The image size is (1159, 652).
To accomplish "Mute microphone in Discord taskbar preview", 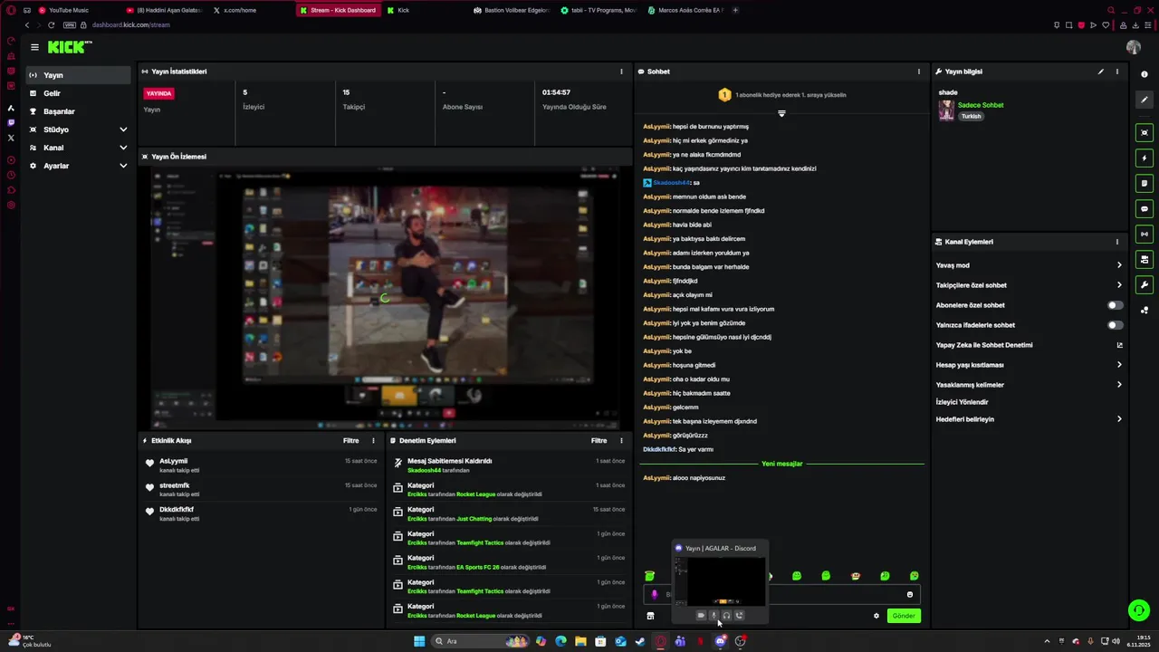I will 714,616.
